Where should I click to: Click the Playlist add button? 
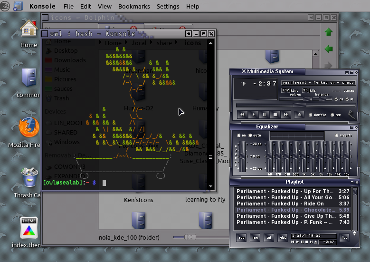241,238
